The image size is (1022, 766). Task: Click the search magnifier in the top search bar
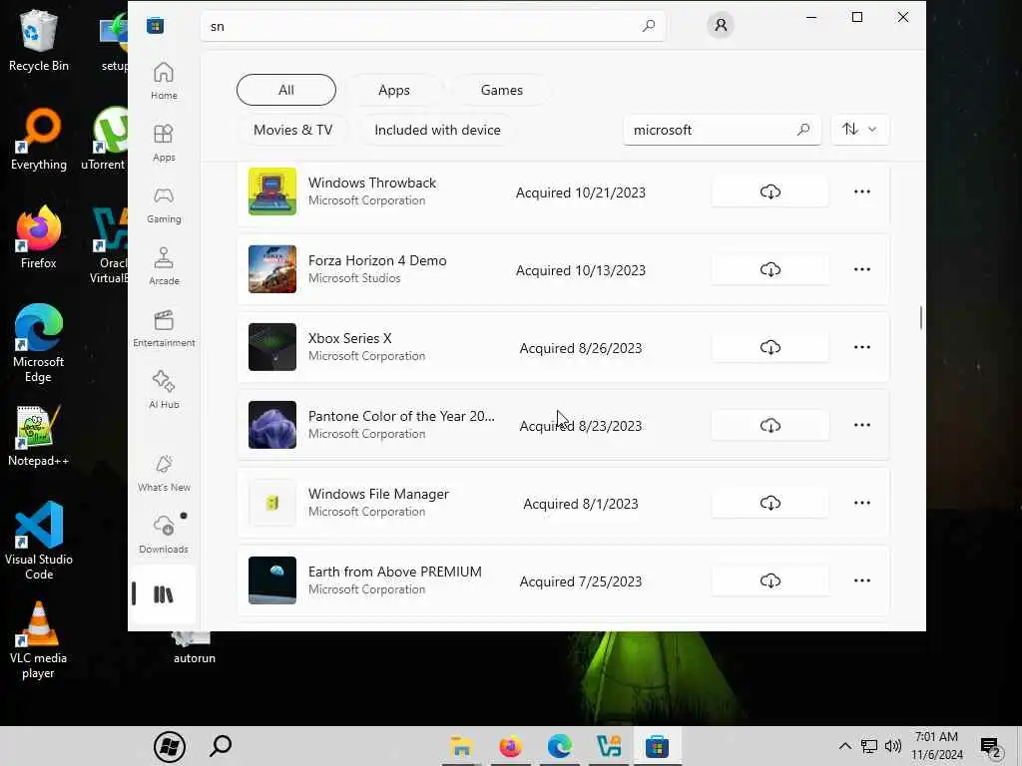point(648,26)
